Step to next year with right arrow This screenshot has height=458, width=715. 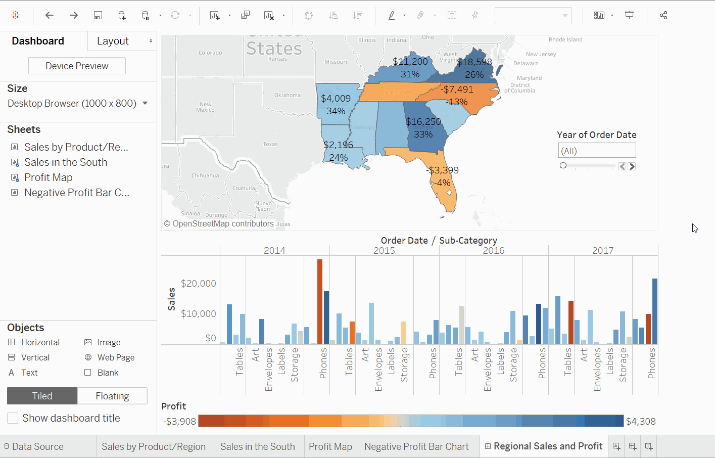(632, 166)
